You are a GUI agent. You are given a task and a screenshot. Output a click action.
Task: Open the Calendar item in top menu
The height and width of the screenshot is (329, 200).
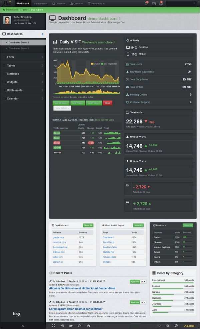[x=59, y=4]
